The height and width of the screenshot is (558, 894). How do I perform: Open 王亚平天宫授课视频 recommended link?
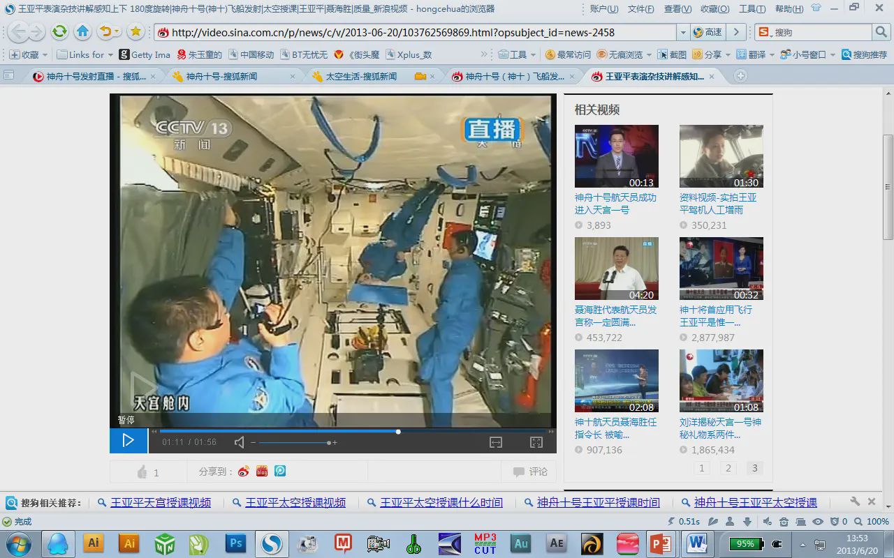point(161,502)
